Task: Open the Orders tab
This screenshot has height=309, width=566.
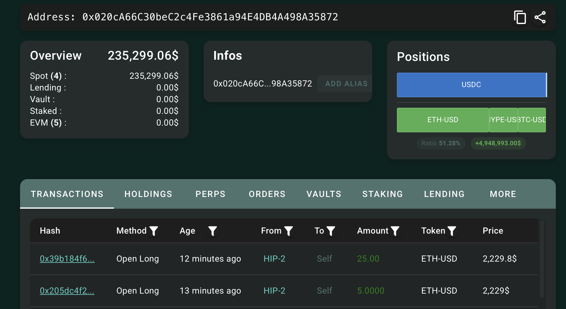Action: [267, 194]
